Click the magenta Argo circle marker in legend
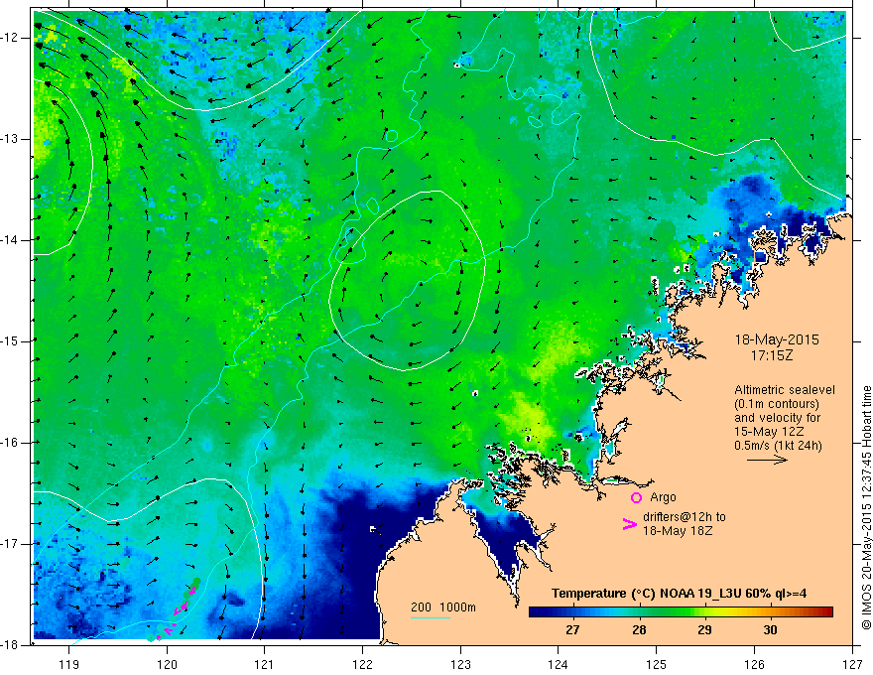Screen dimensions: 873x675 tap(636, 497)
